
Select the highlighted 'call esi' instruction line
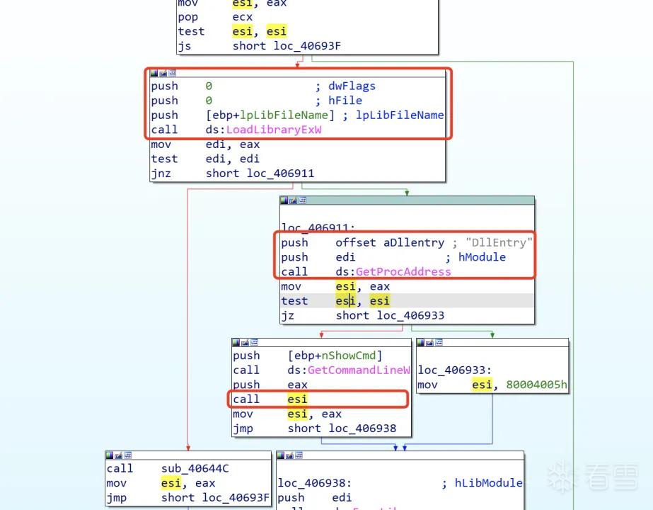click(318, 399)
